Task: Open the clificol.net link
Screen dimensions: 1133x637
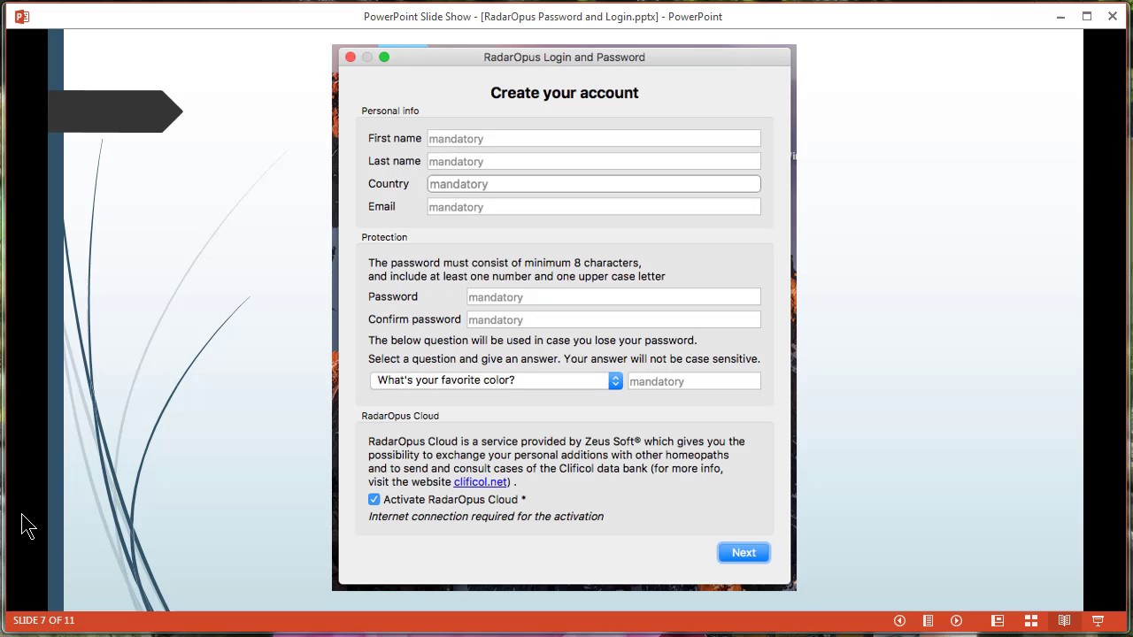Action: pos(481,482)
